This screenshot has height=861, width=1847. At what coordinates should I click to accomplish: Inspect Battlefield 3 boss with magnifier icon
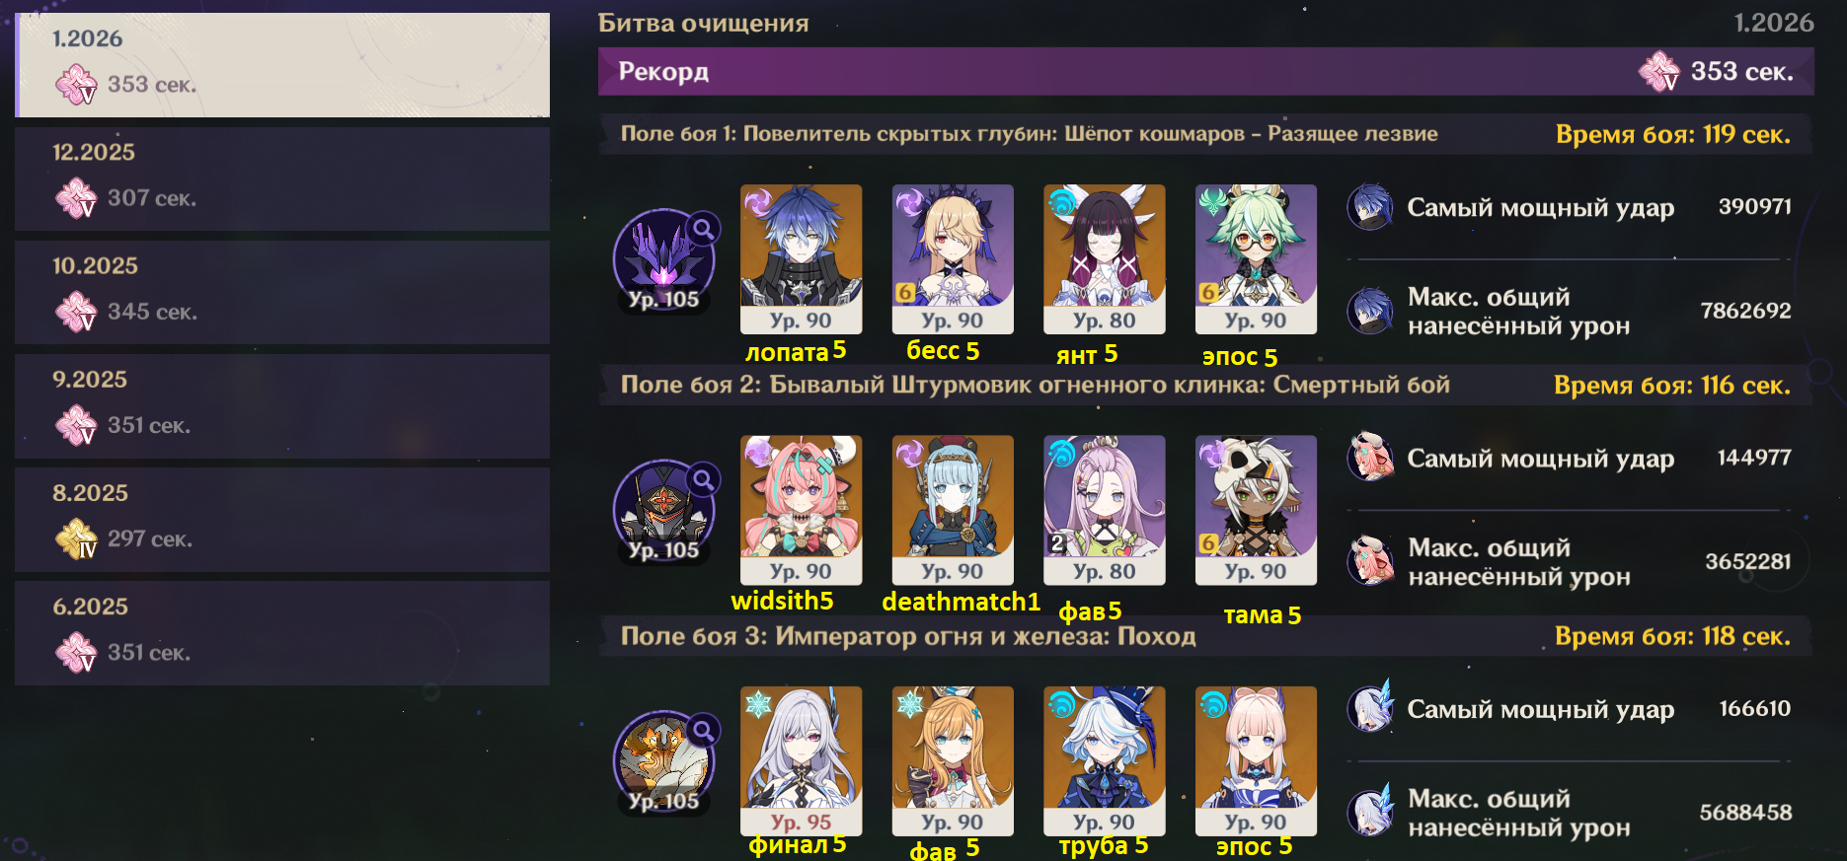(x=664, y=761)
